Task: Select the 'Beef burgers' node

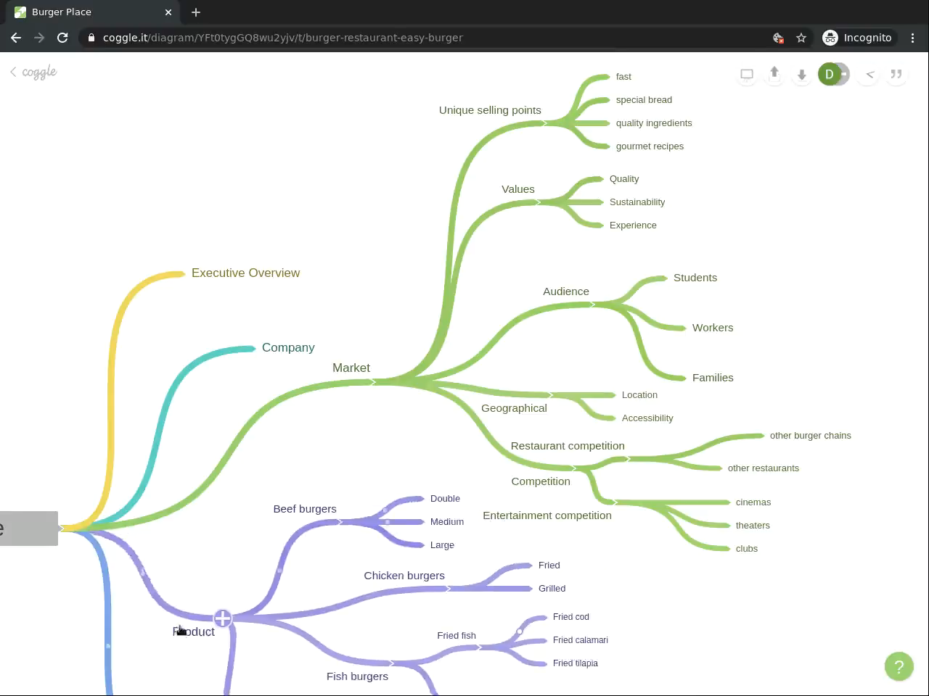Action: tap(305, 509)
